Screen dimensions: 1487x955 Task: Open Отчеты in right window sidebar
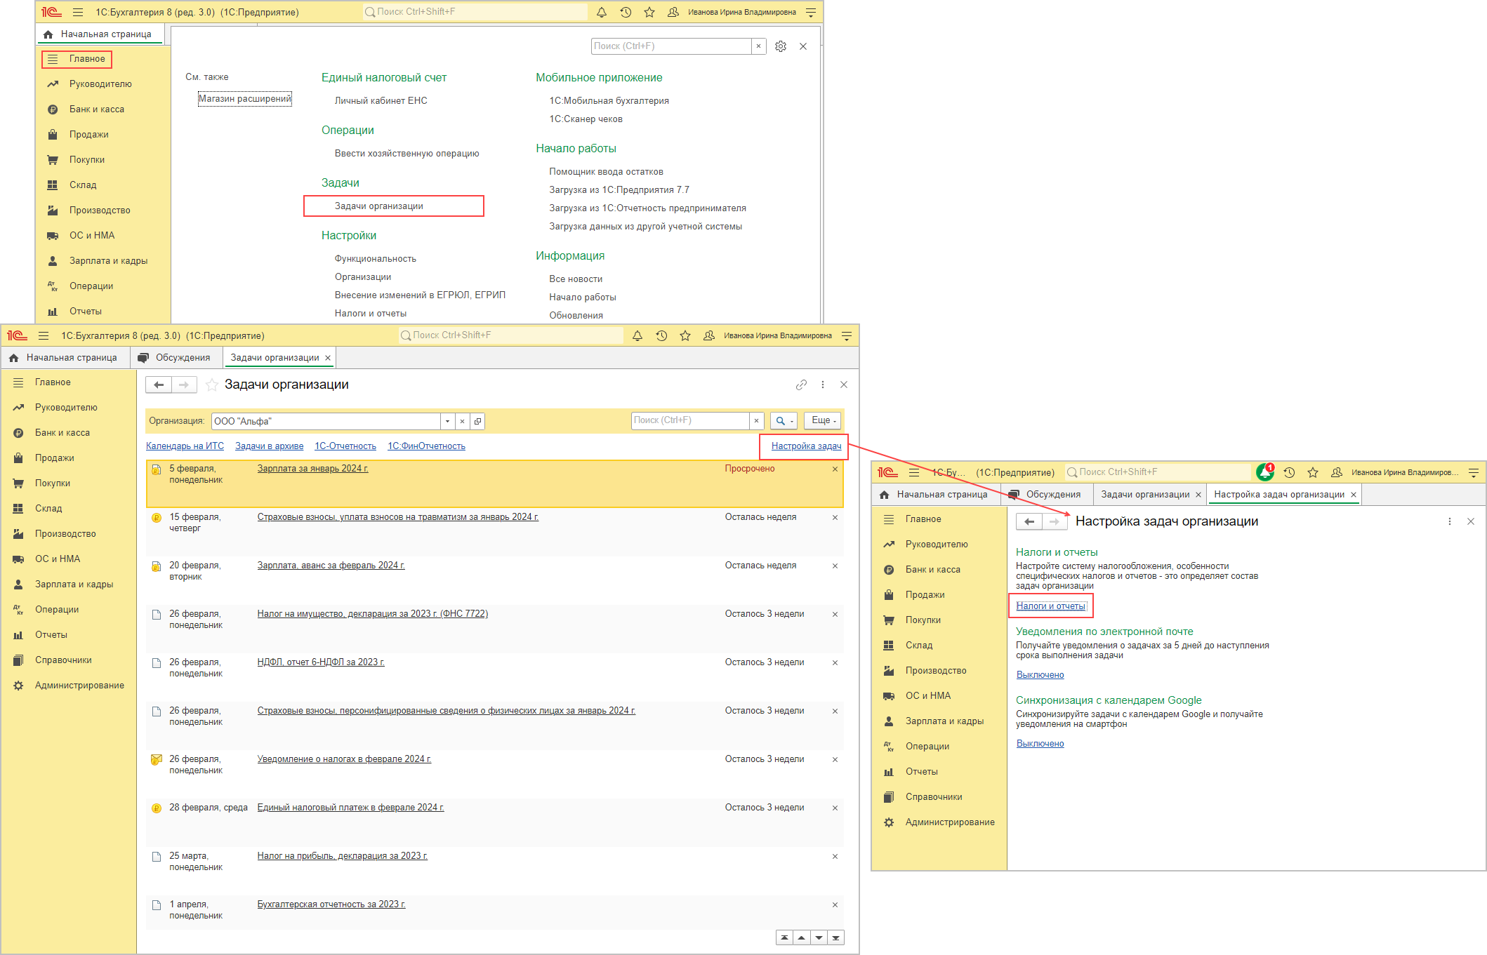tap(921, 772)
